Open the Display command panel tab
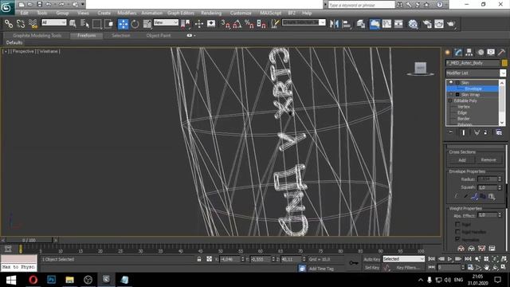The image size is (510, 287). coord(491,52)
